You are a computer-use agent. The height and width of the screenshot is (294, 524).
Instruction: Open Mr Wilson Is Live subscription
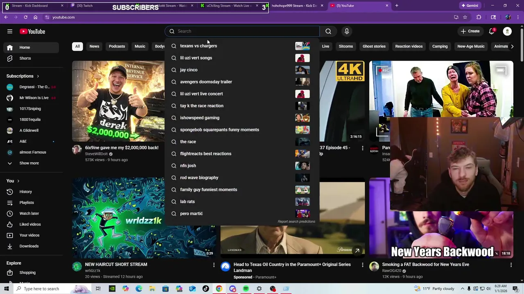tap(31, 98)
